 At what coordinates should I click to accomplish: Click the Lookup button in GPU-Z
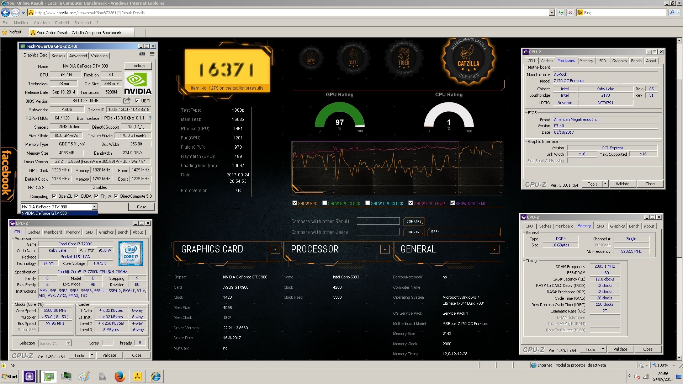[138, 66]
